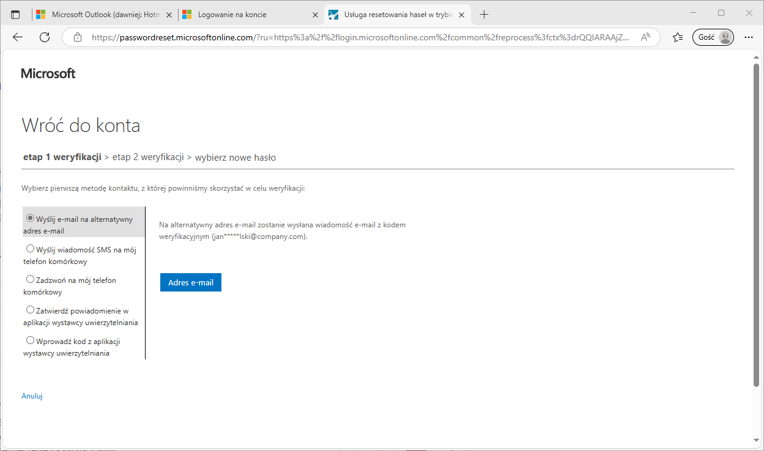Image resolution: width=764 pixels, height=451 pixels.
Task: Select the Usługa resetowania haseł tab
Action: tap(397, 14)
